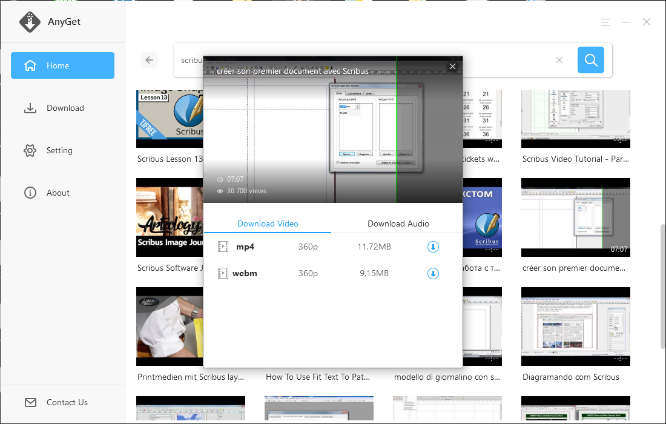
Task: Click Diagramando com Scribus title
Action: [x=571, y=377]
